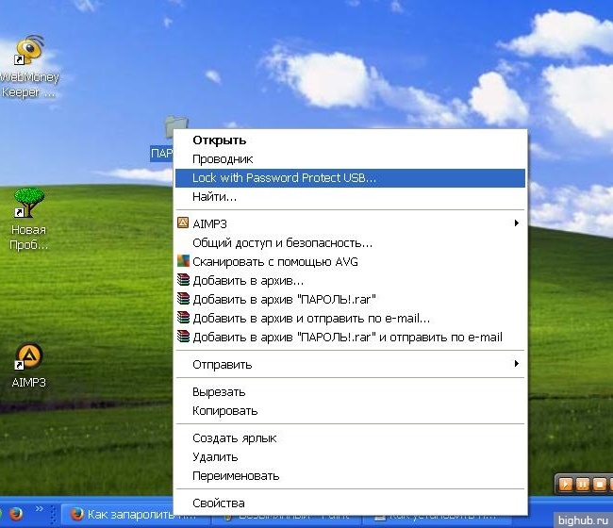Screen dimensions: 613x528
Task: Click the selected ПАРОЛЬ folder icon
Action: [174, 127]
